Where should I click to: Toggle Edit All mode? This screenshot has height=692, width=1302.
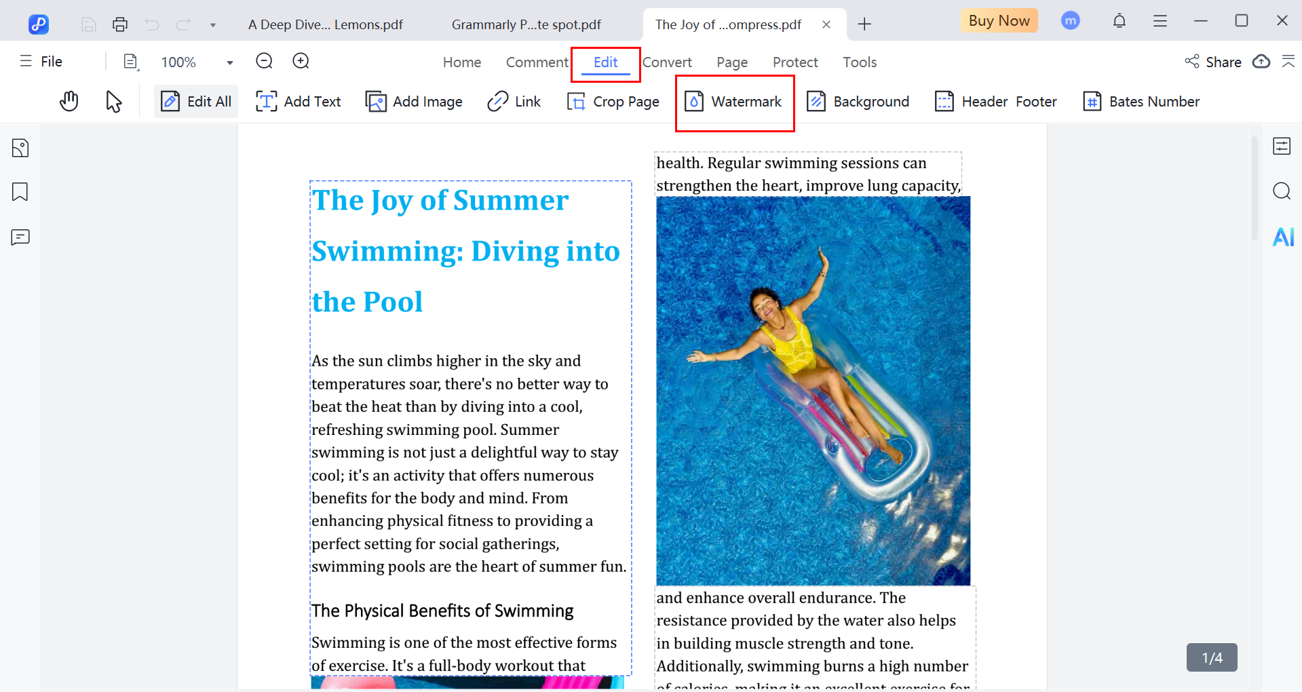tap(196, 102)
